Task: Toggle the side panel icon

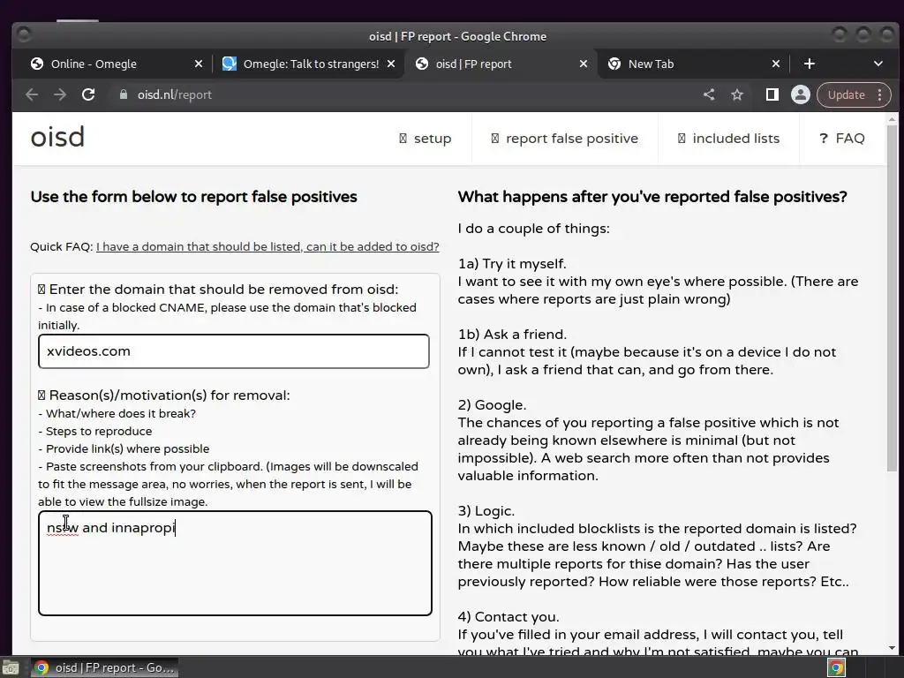Action: [x=772, y=94]
